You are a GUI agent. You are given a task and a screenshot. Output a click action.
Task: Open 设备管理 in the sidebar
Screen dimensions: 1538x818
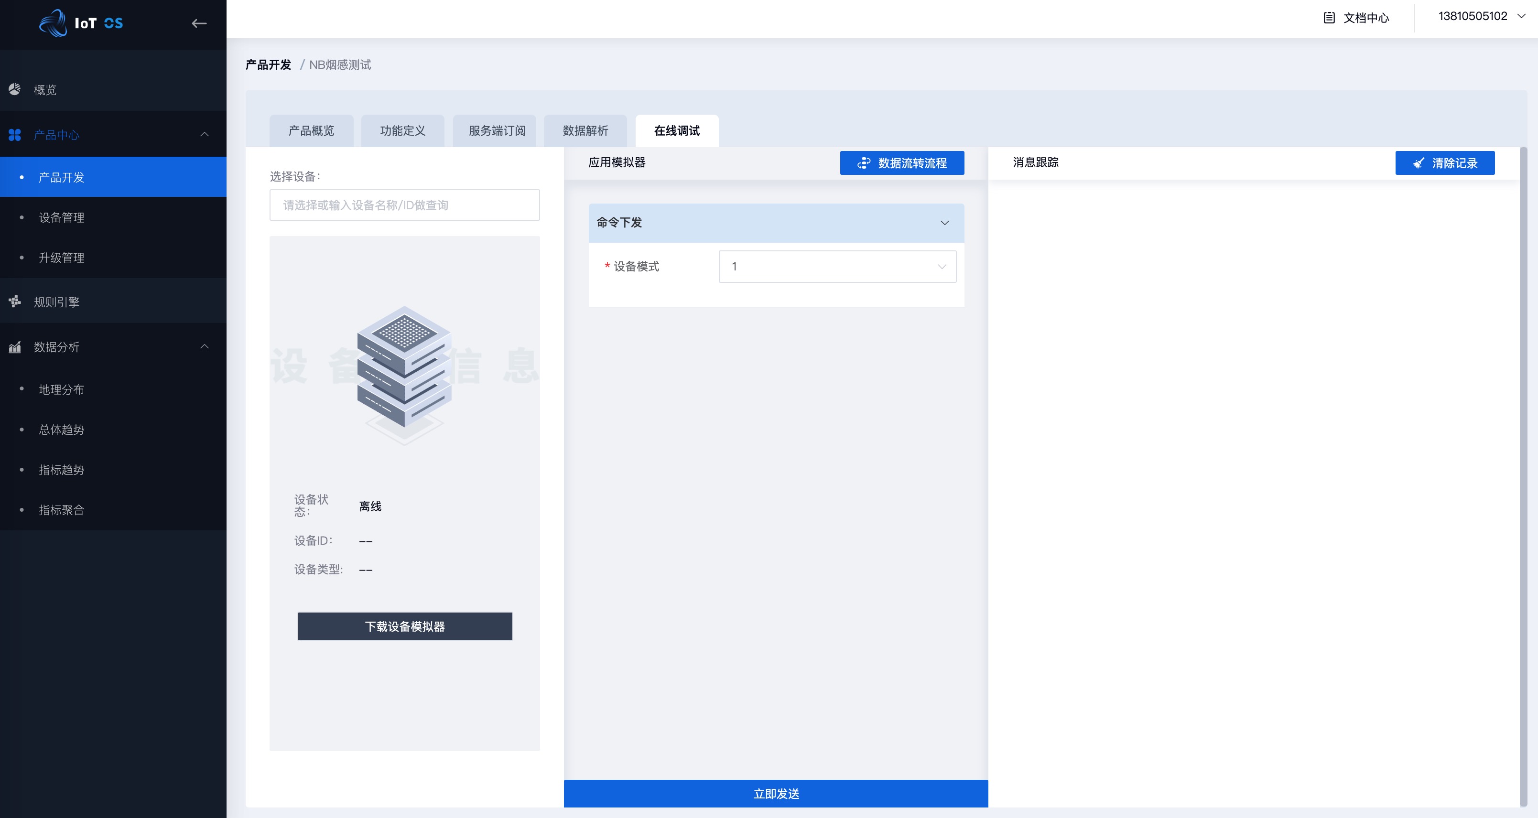62,217
